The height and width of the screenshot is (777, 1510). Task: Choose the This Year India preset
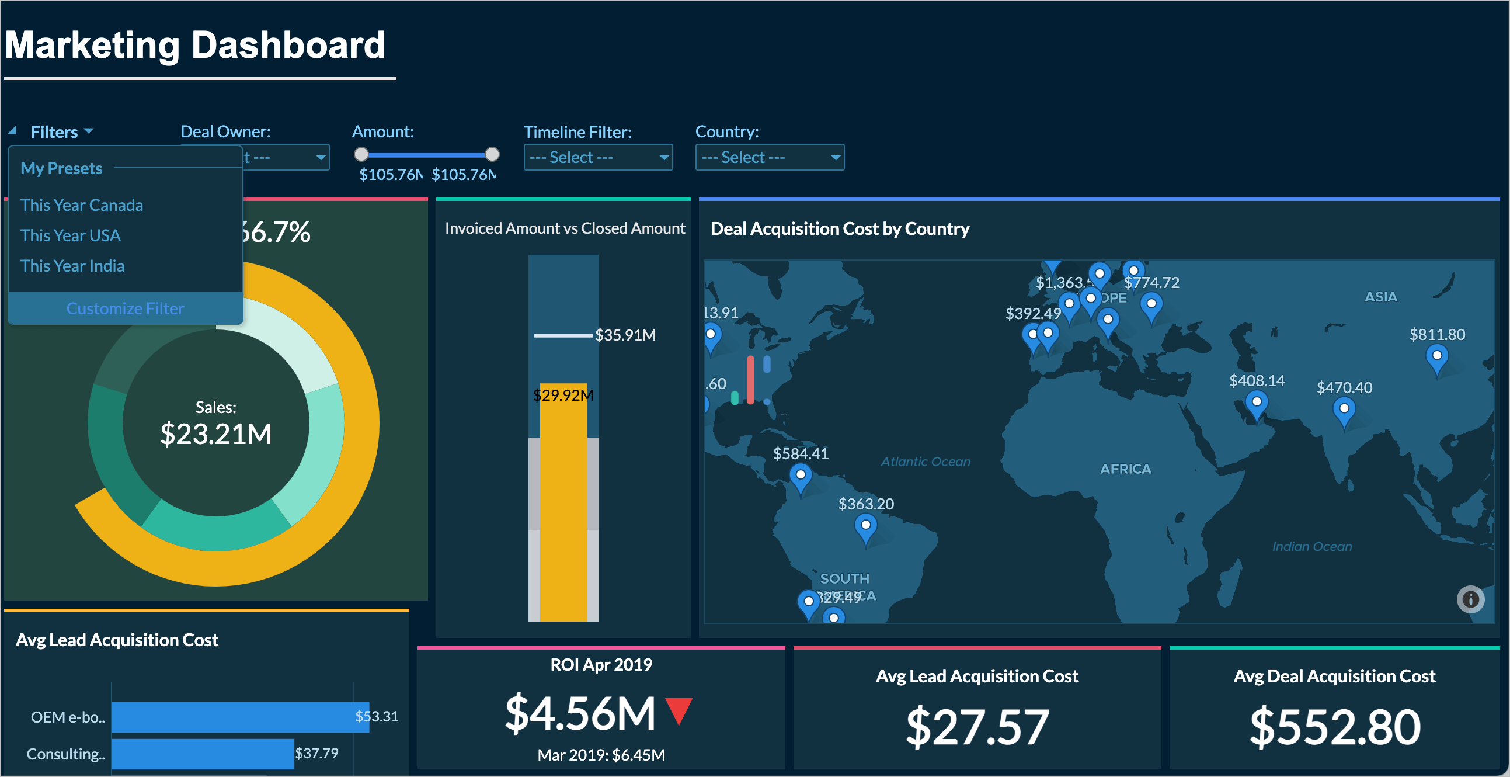(x=72, y=266)
